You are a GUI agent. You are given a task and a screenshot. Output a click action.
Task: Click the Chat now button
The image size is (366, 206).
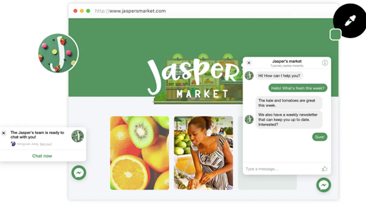pos(42,156)
